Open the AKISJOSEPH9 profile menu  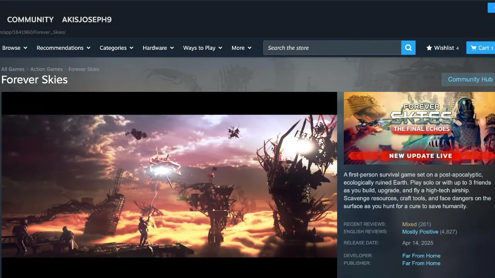pos(87,20)
